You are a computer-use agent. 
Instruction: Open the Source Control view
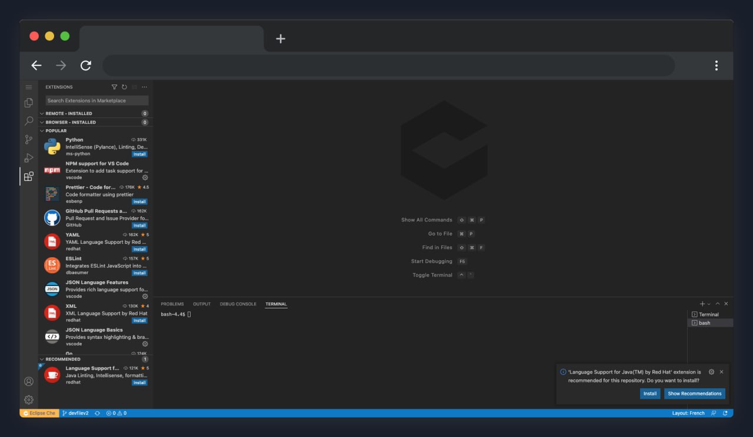coord(28,139)
